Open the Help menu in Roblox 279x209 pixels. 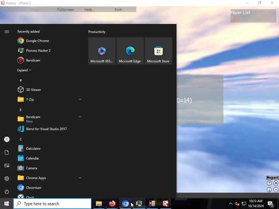89,10
